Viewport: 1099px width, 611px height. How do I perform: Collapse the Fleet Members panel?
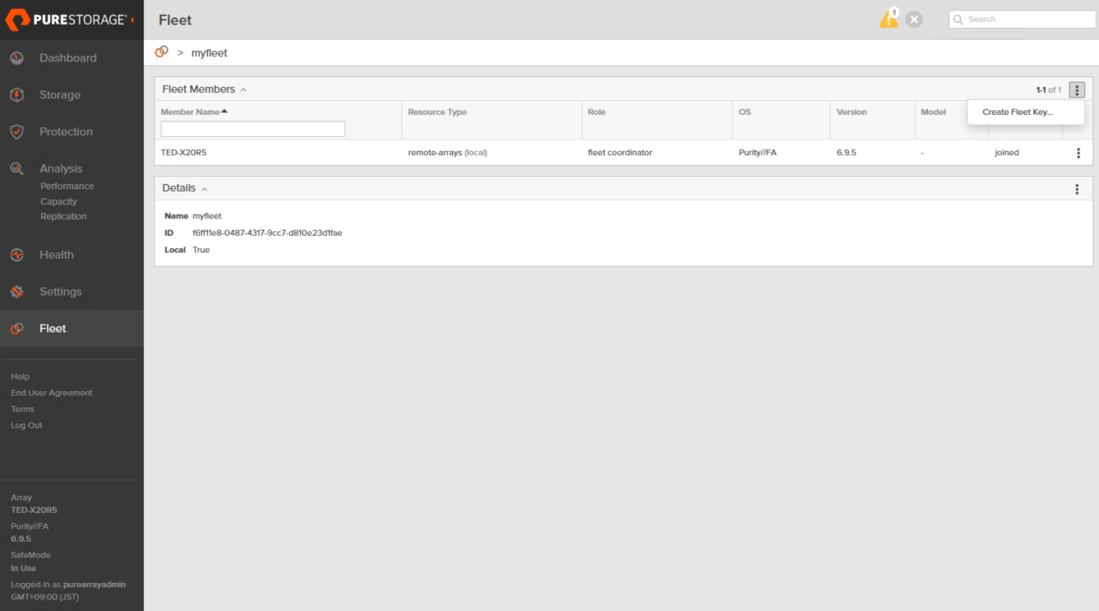[x=243, y=89]
